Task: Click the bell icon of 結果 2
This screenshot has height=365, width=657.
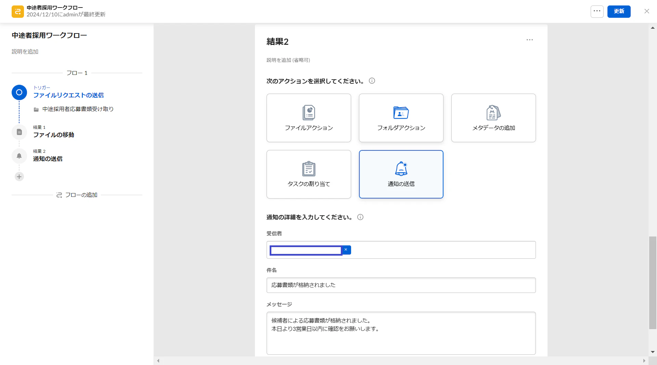Action: coord(19,156)
